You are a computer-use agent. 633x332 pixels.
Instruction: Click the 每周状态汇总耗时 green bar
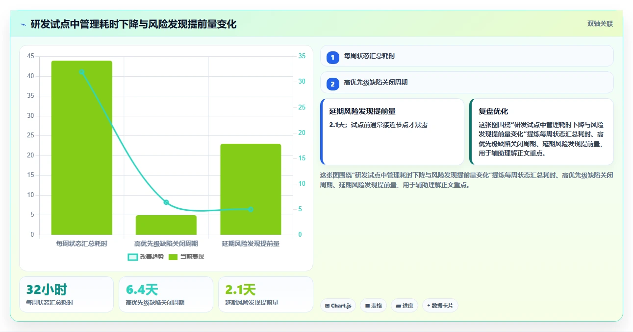[x=82, y=148]
